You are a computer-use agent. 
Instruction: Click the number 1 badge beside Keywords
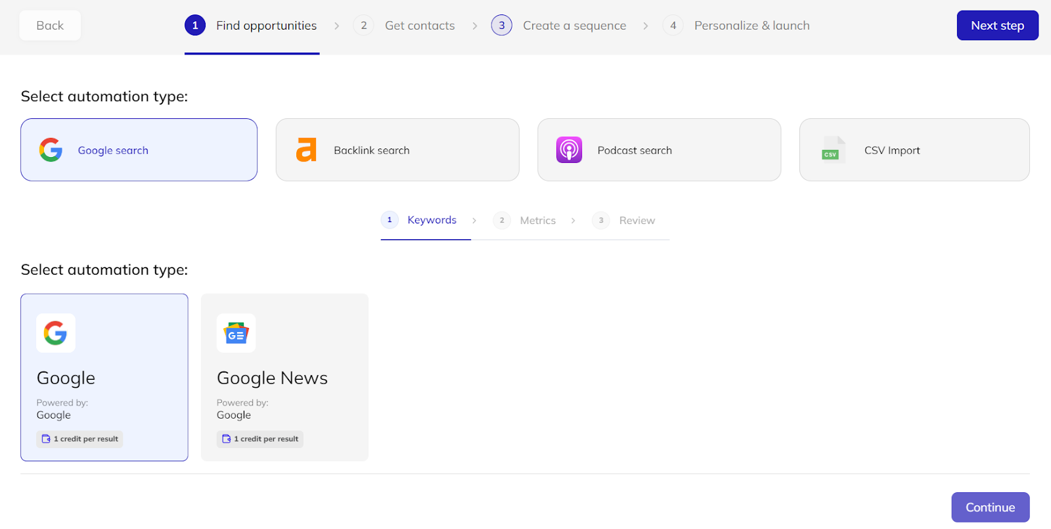[x=390, y=220]
